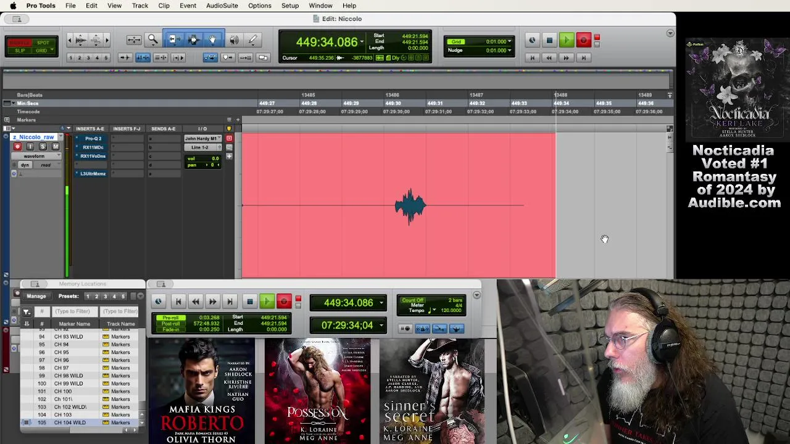
Task: Add a marker with the plus icon
Action: click(x=238, y=120)
